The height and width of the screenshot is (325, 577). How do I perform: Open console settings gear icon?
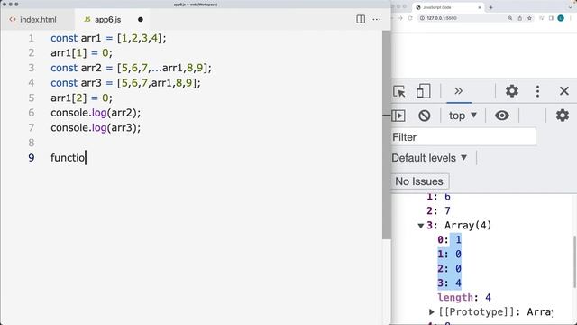(563, 116)
